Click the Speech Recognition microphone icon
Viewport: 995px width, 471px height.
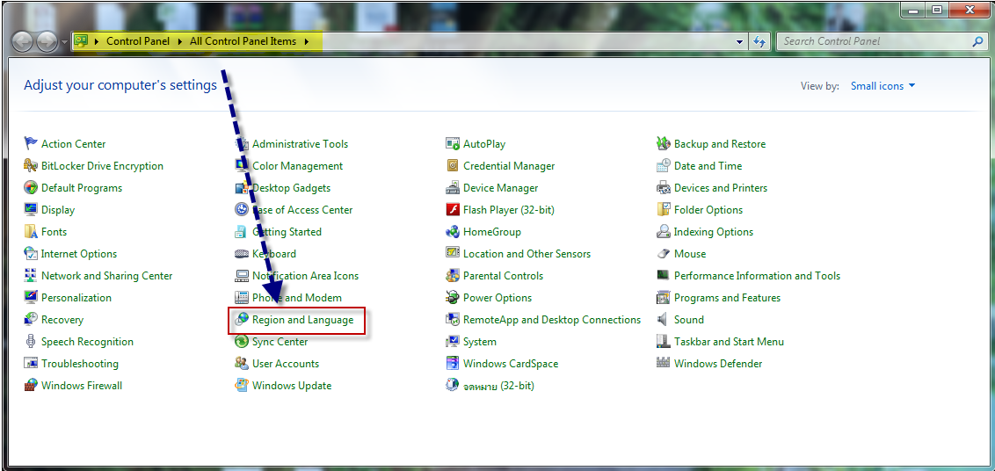[31, 342]
